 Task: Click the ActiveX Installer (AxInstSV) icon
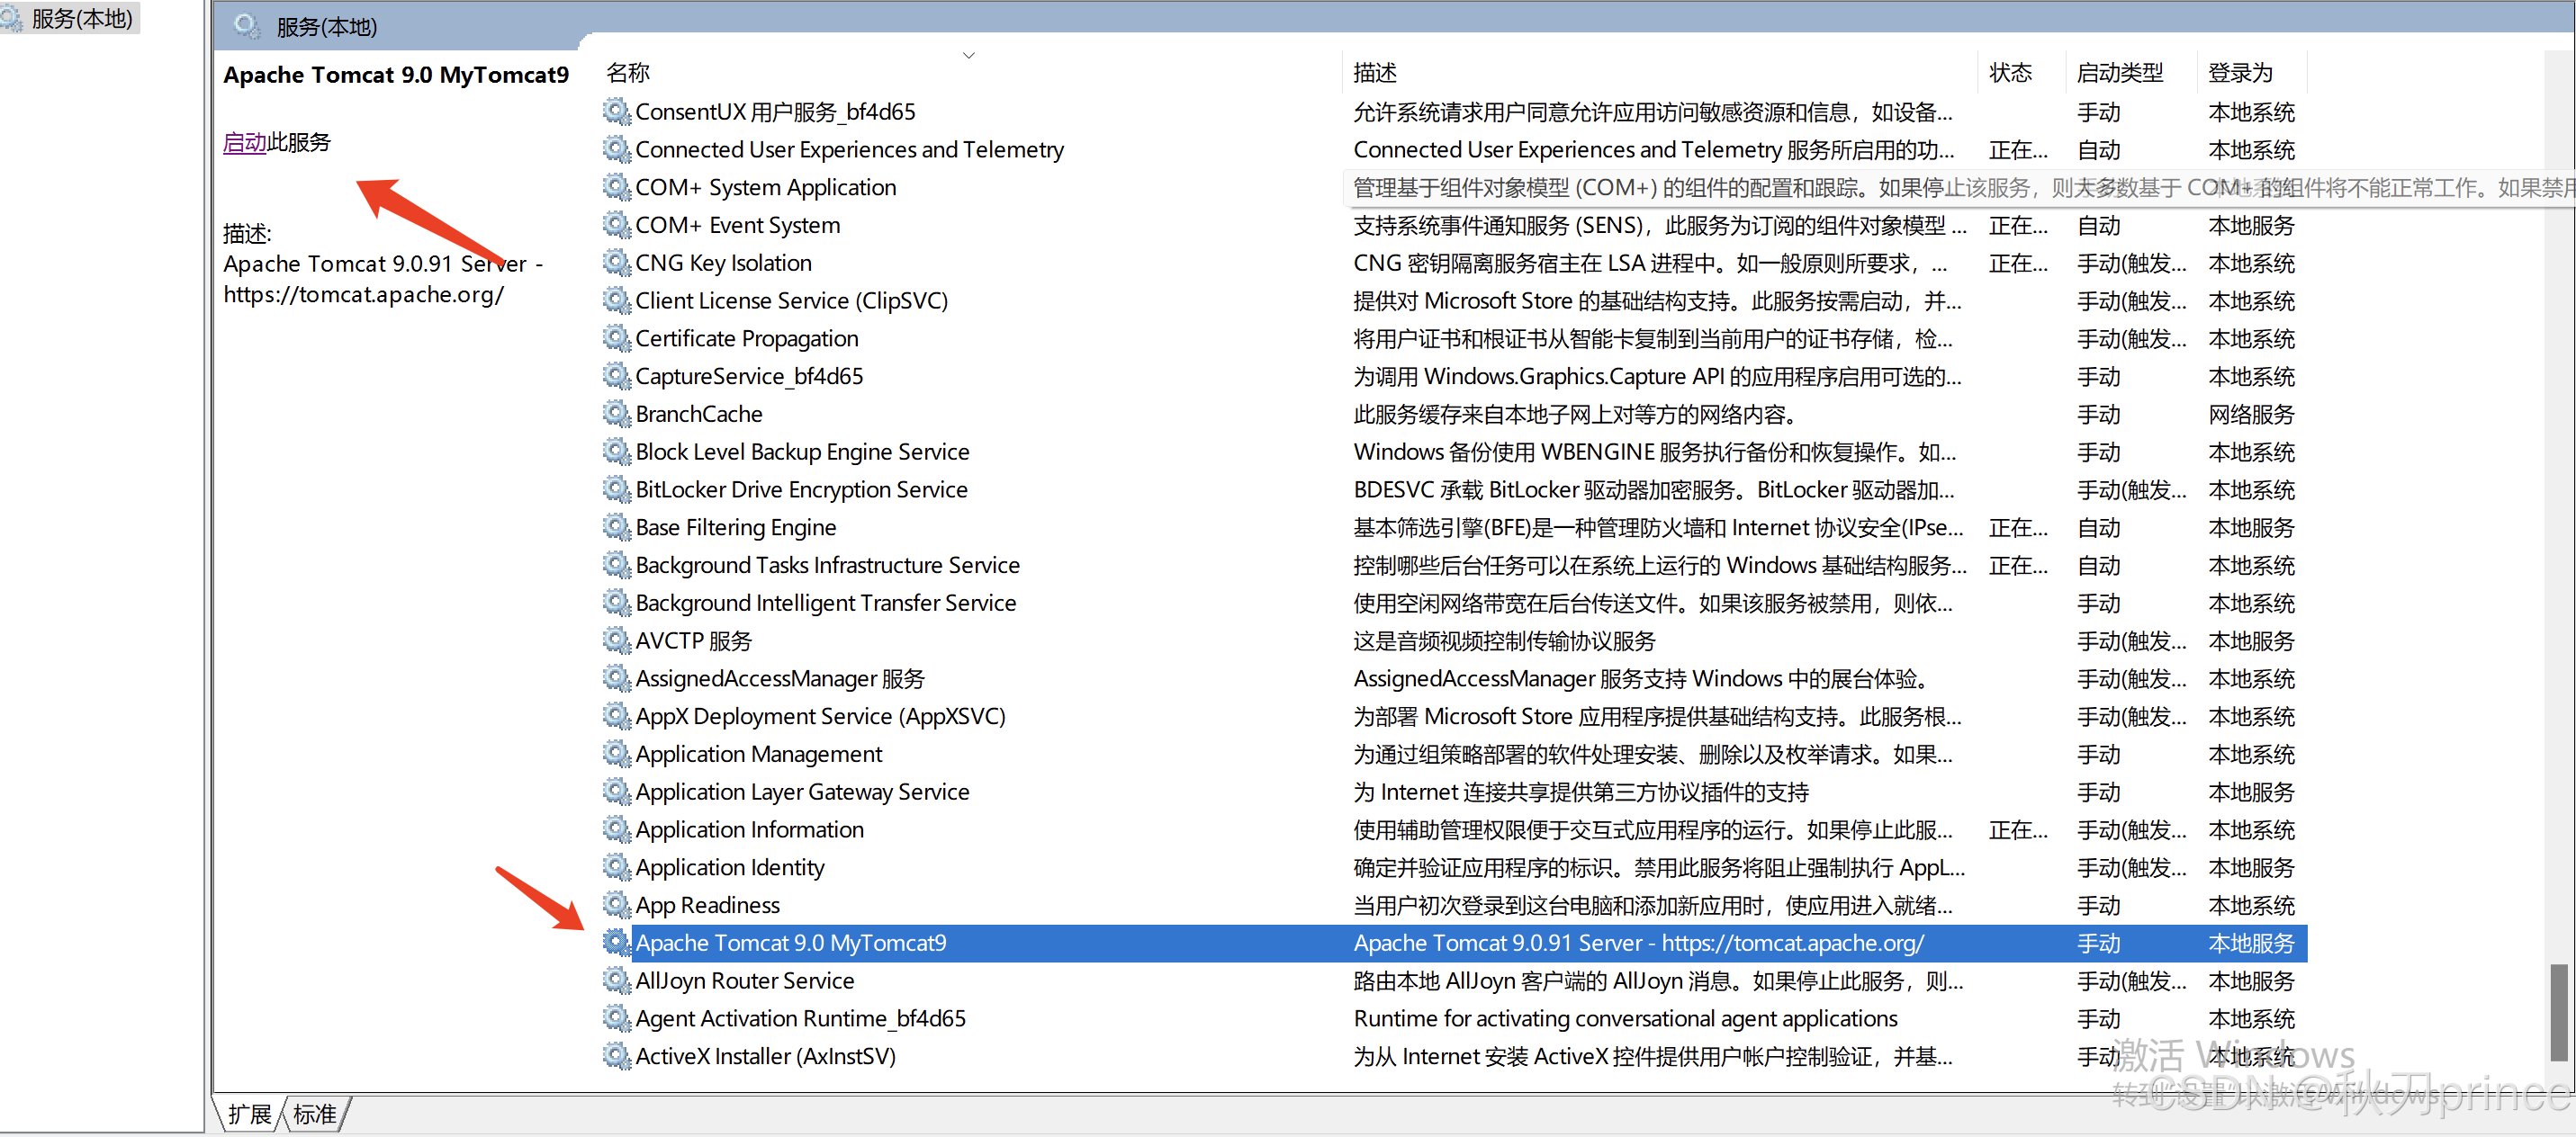[617, 1055]
